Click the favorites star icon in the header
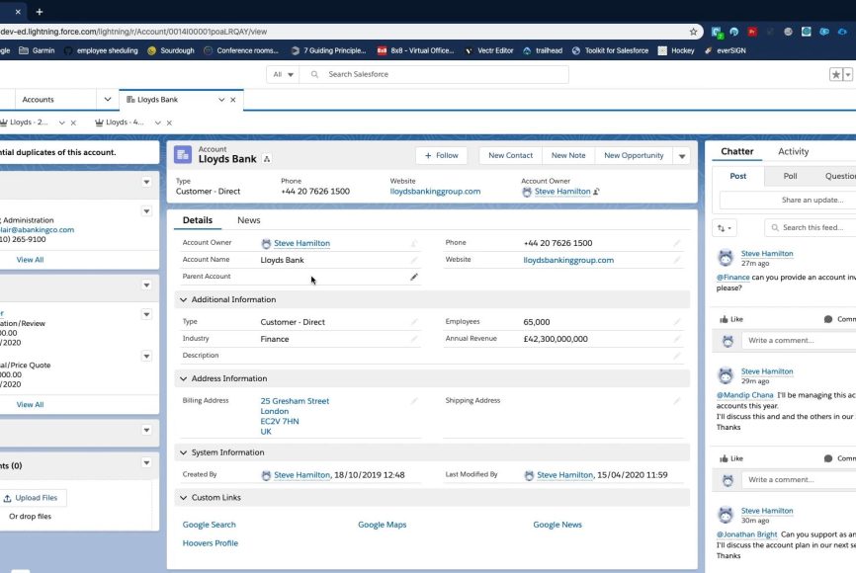Screen dimensions: 856x573 pos(835,74)
